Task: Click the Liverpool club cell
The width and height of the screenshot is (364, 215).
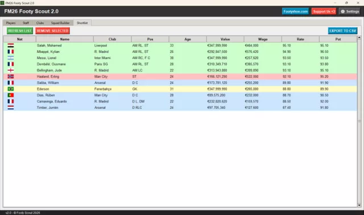Action: coord(101,45)
